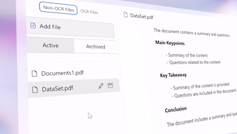
Task: Click the line 'Summary of the content'
Action: pos(187,55)
